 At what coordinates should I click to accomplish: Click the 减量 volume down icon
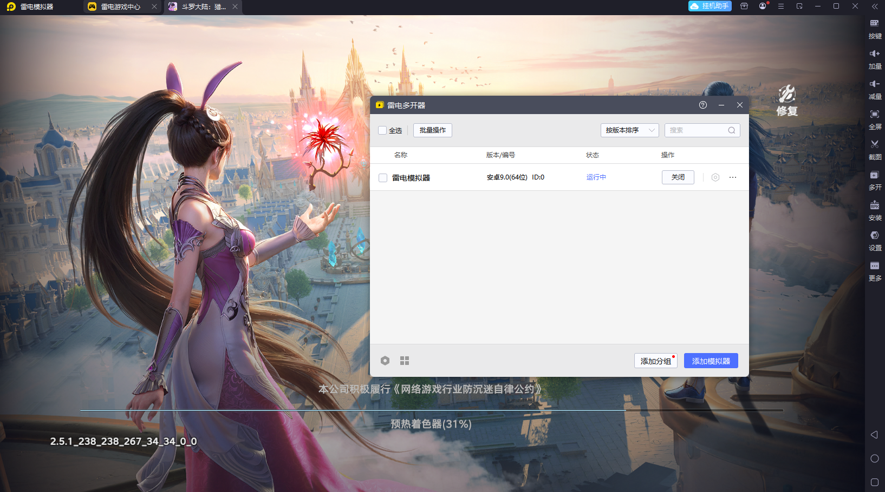pos(875,89)
